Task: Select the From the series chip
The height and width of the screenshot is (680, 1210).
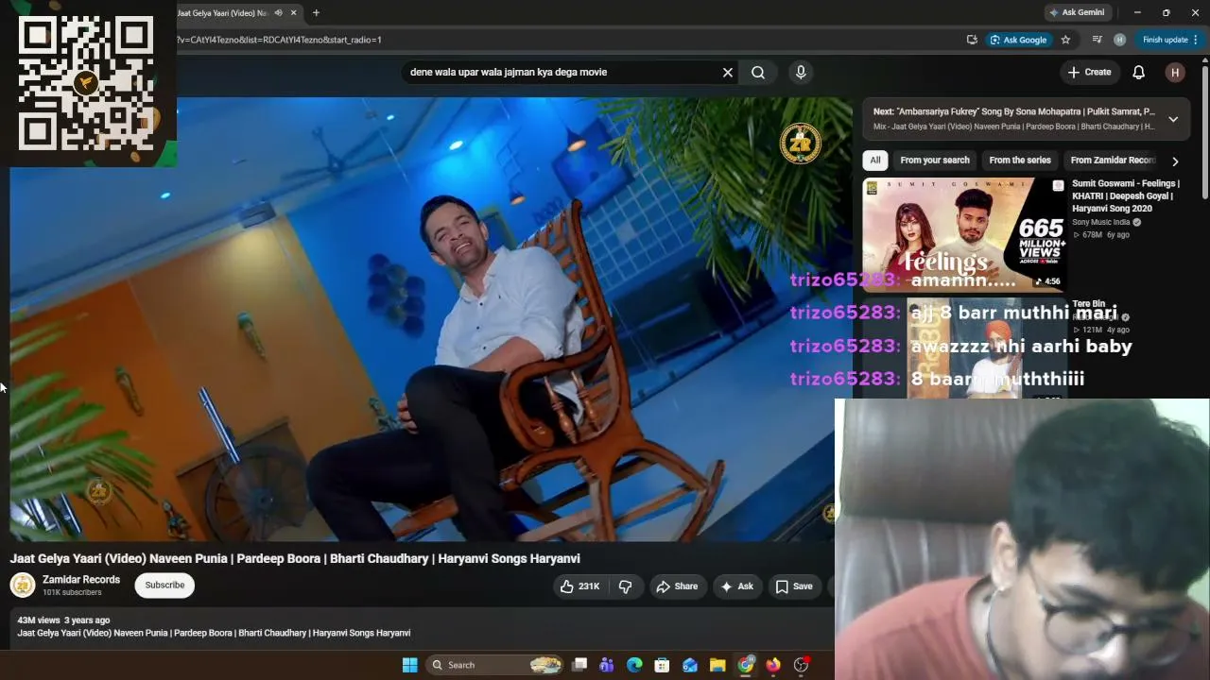Action: coord(1020,161)
